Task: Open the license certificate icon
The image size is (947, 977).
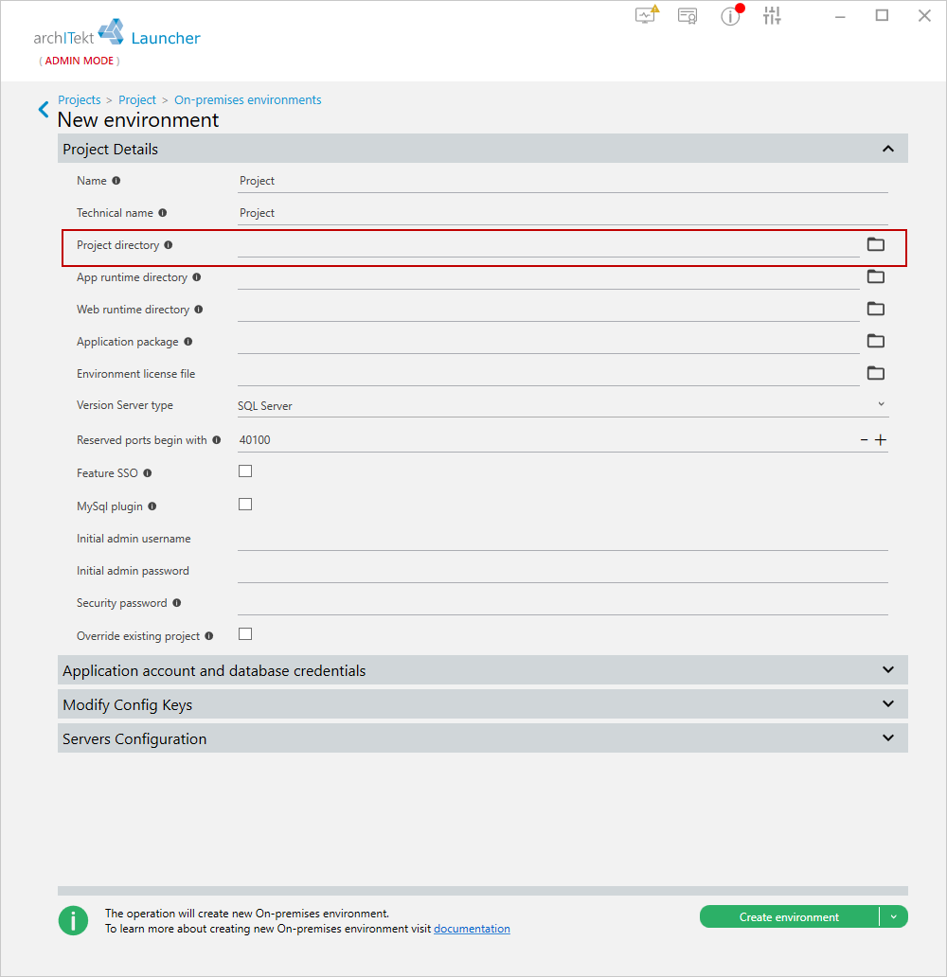Action: pos(688,15)
